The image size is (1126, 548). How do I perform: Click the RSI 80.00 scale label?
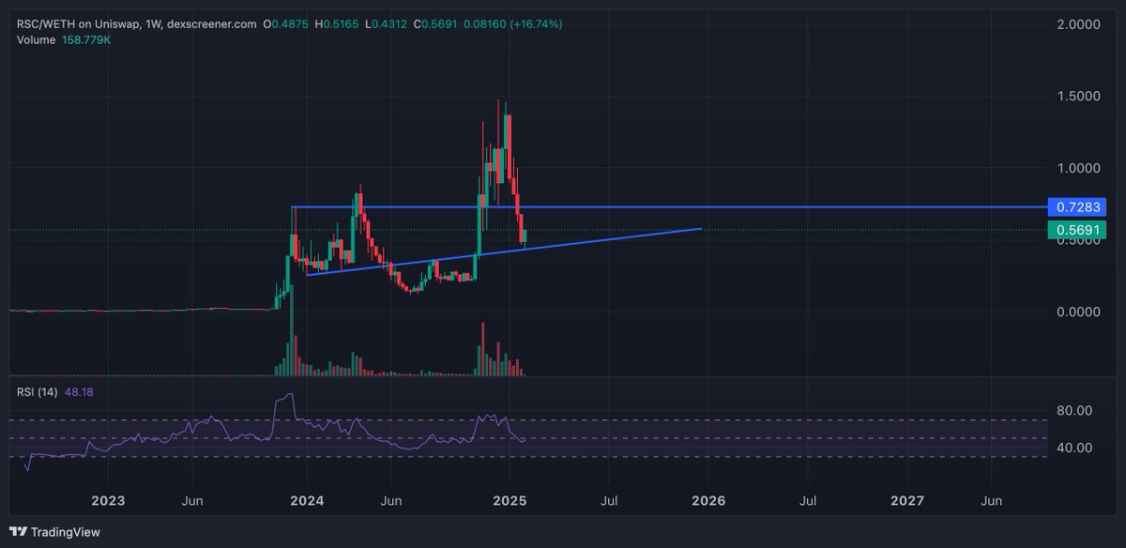tap(1073, 411)
